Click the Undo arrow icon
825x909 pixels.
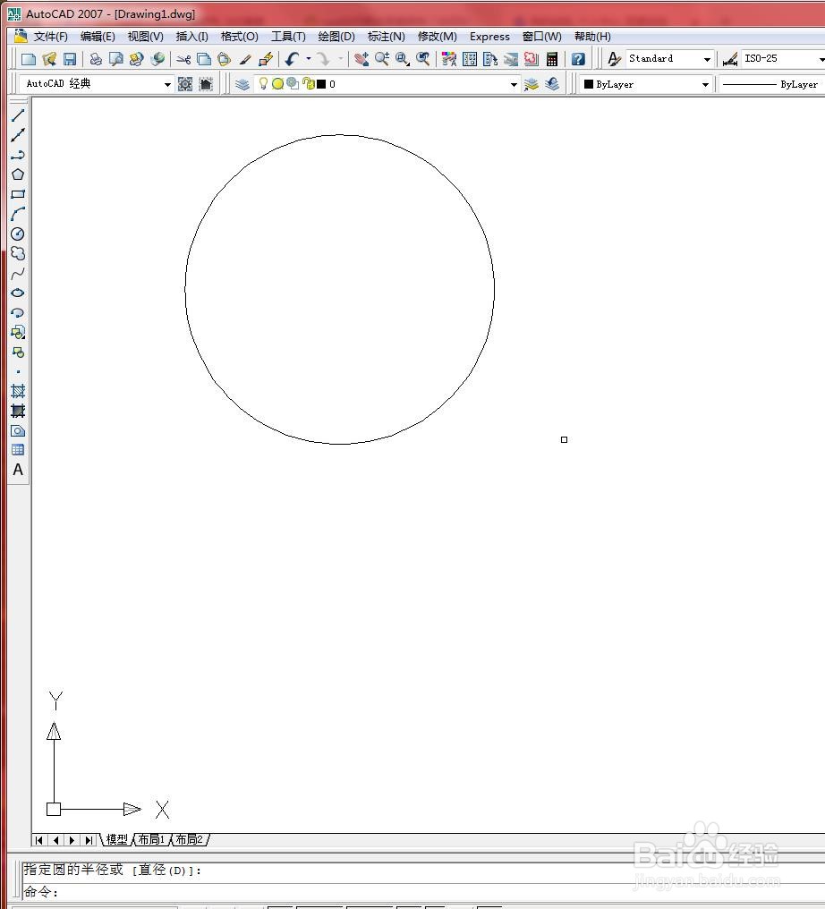293,58
